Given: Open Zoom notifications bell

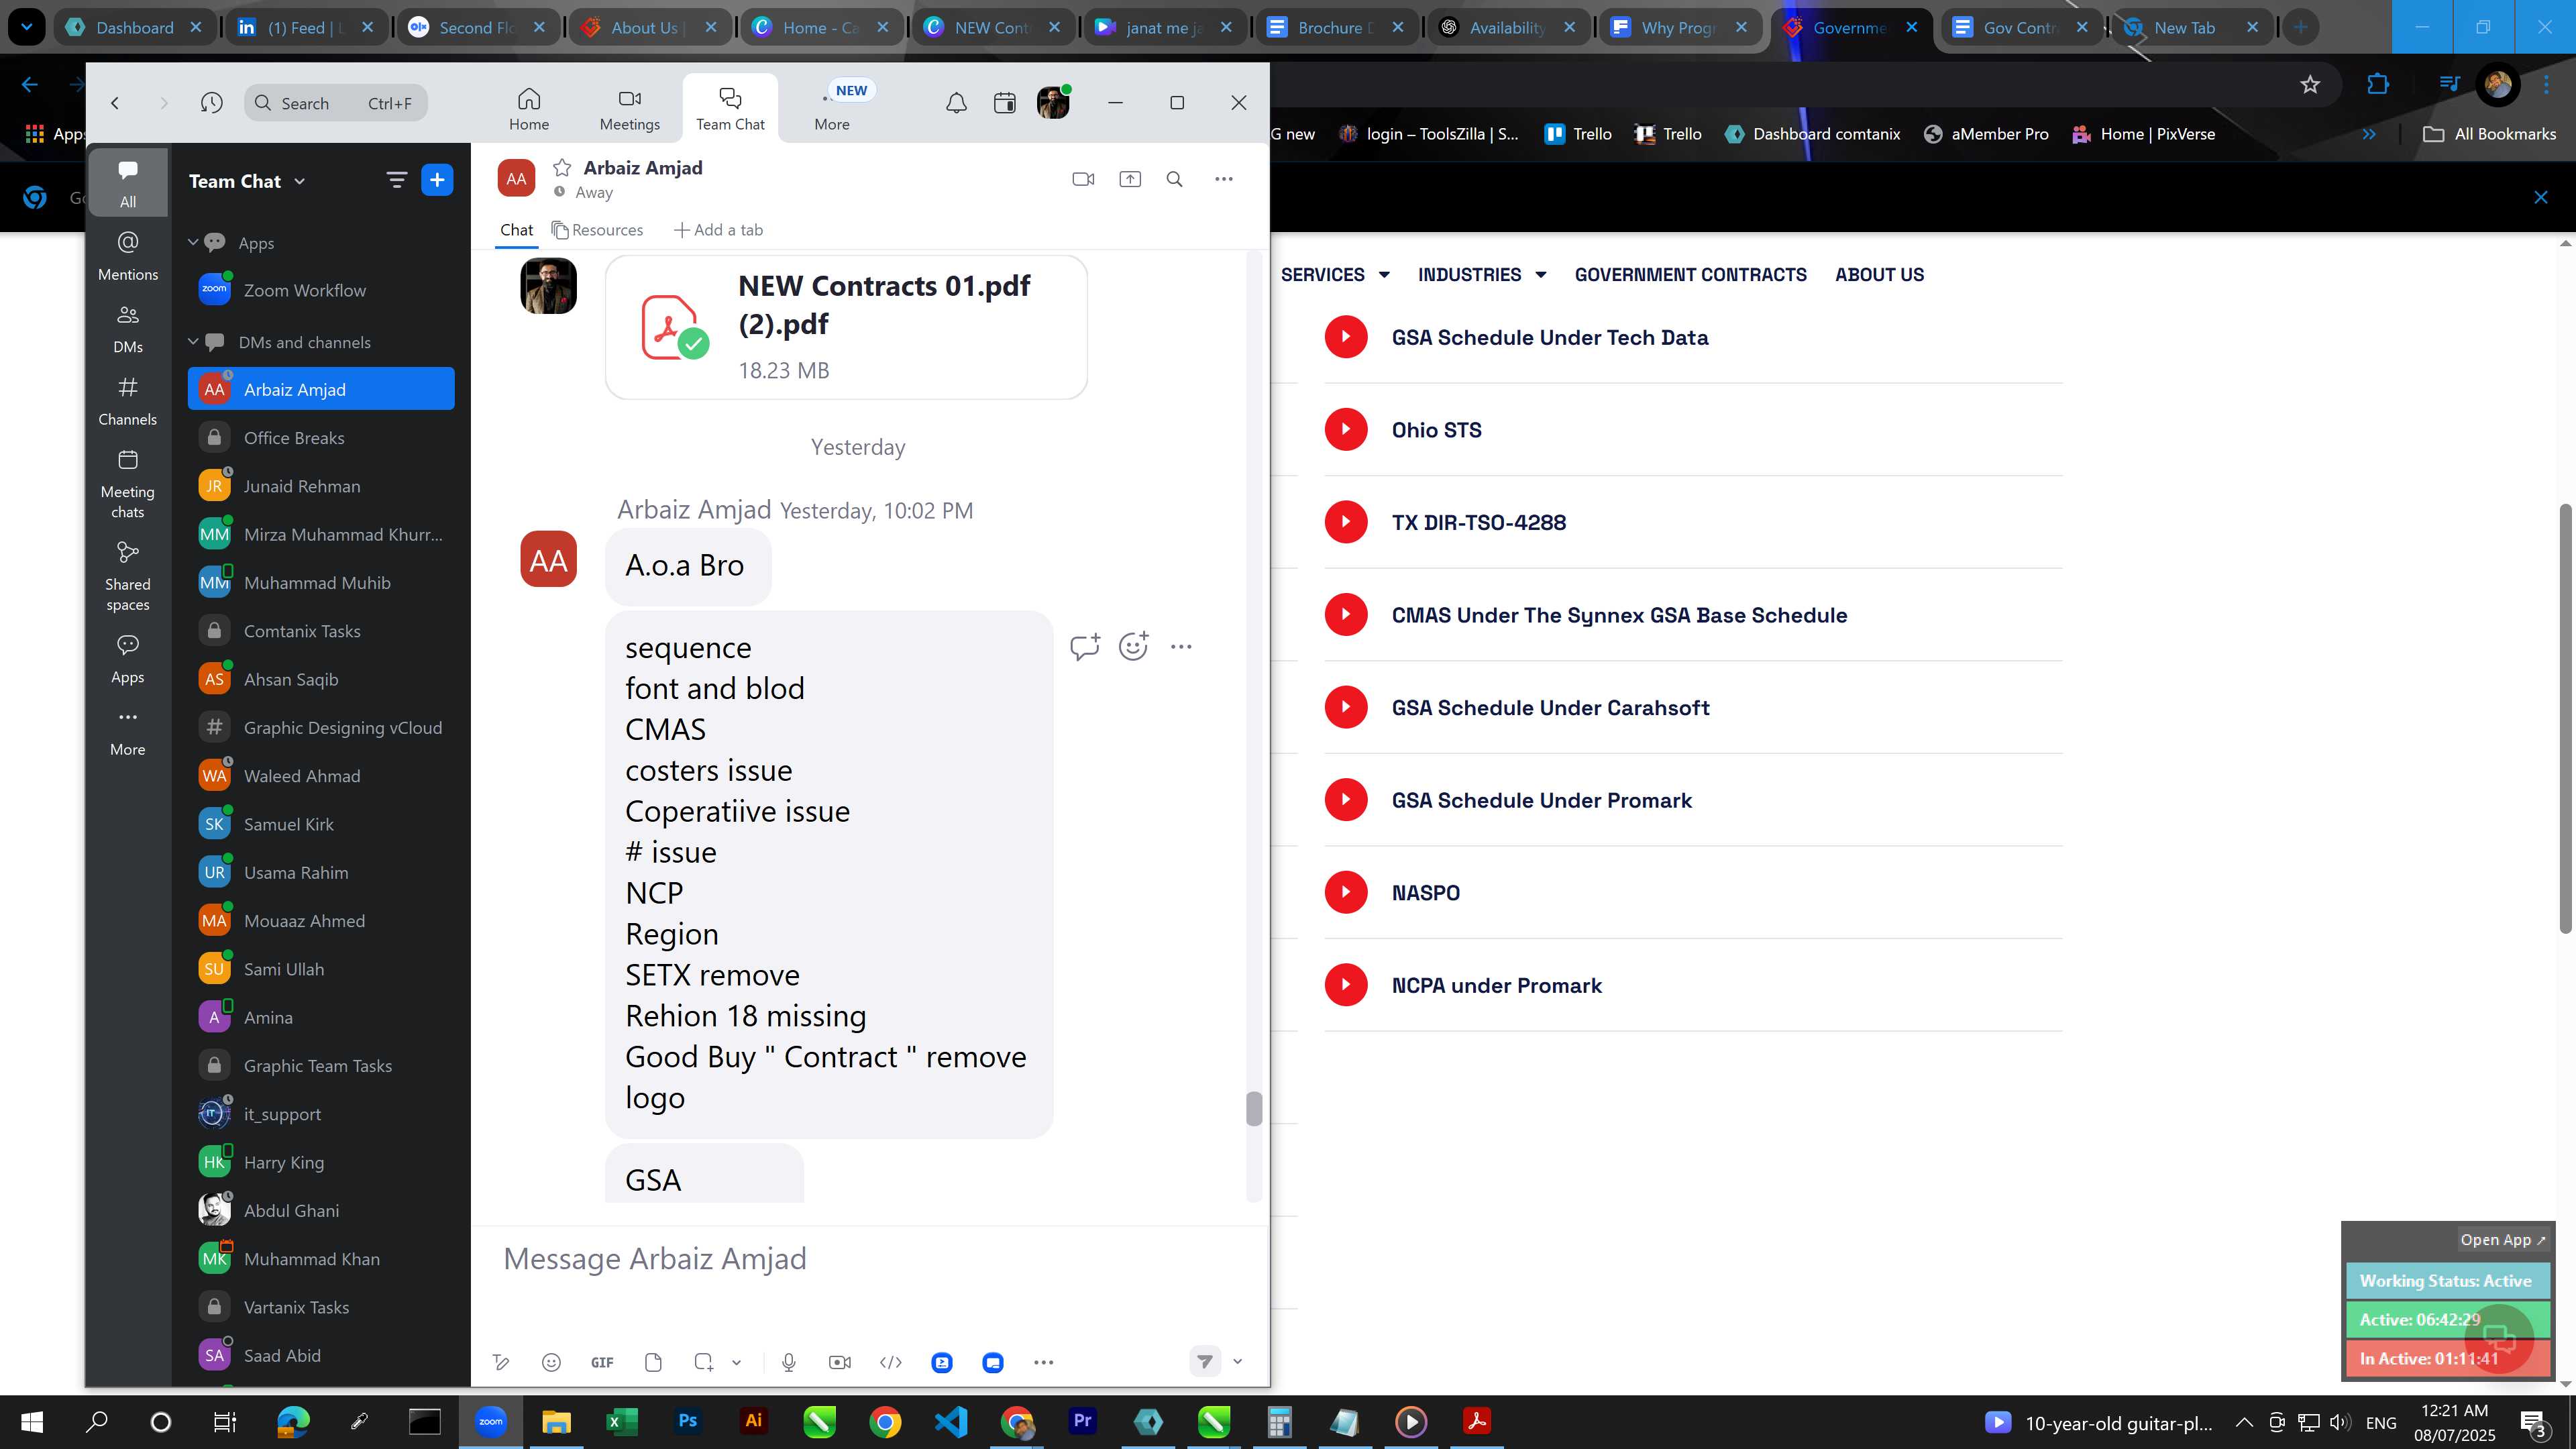Looking at the screenshot, I should coord(956,103).
